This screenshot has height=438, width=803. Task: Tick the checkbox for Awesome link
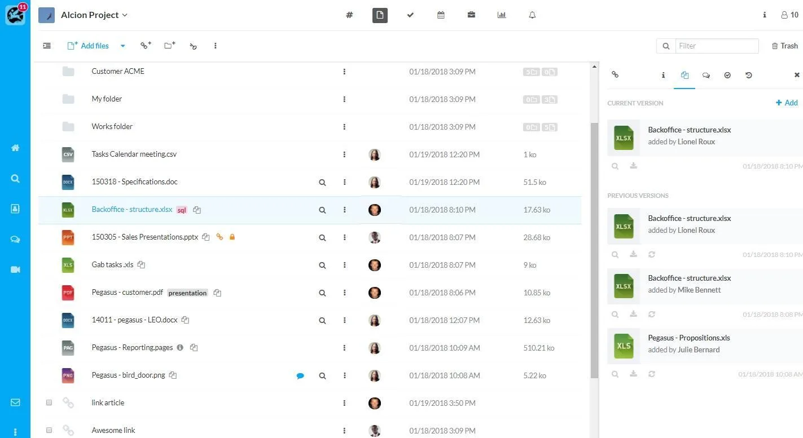pos(49,430)
